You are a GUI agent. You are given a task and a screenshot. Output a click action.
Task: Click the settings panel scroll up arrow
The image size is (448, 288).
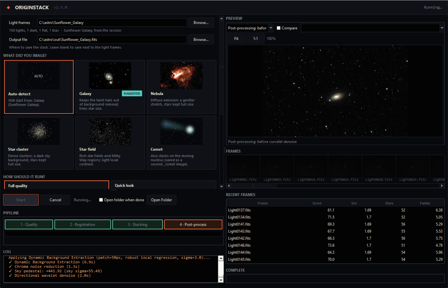tap(221, 18)
